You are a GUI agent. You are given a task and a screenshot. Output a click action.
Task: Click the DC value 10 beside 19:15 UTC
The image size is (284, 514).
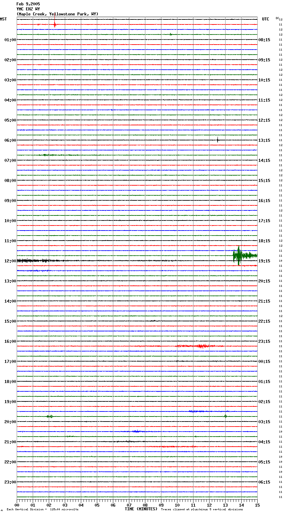click(281, 261)
